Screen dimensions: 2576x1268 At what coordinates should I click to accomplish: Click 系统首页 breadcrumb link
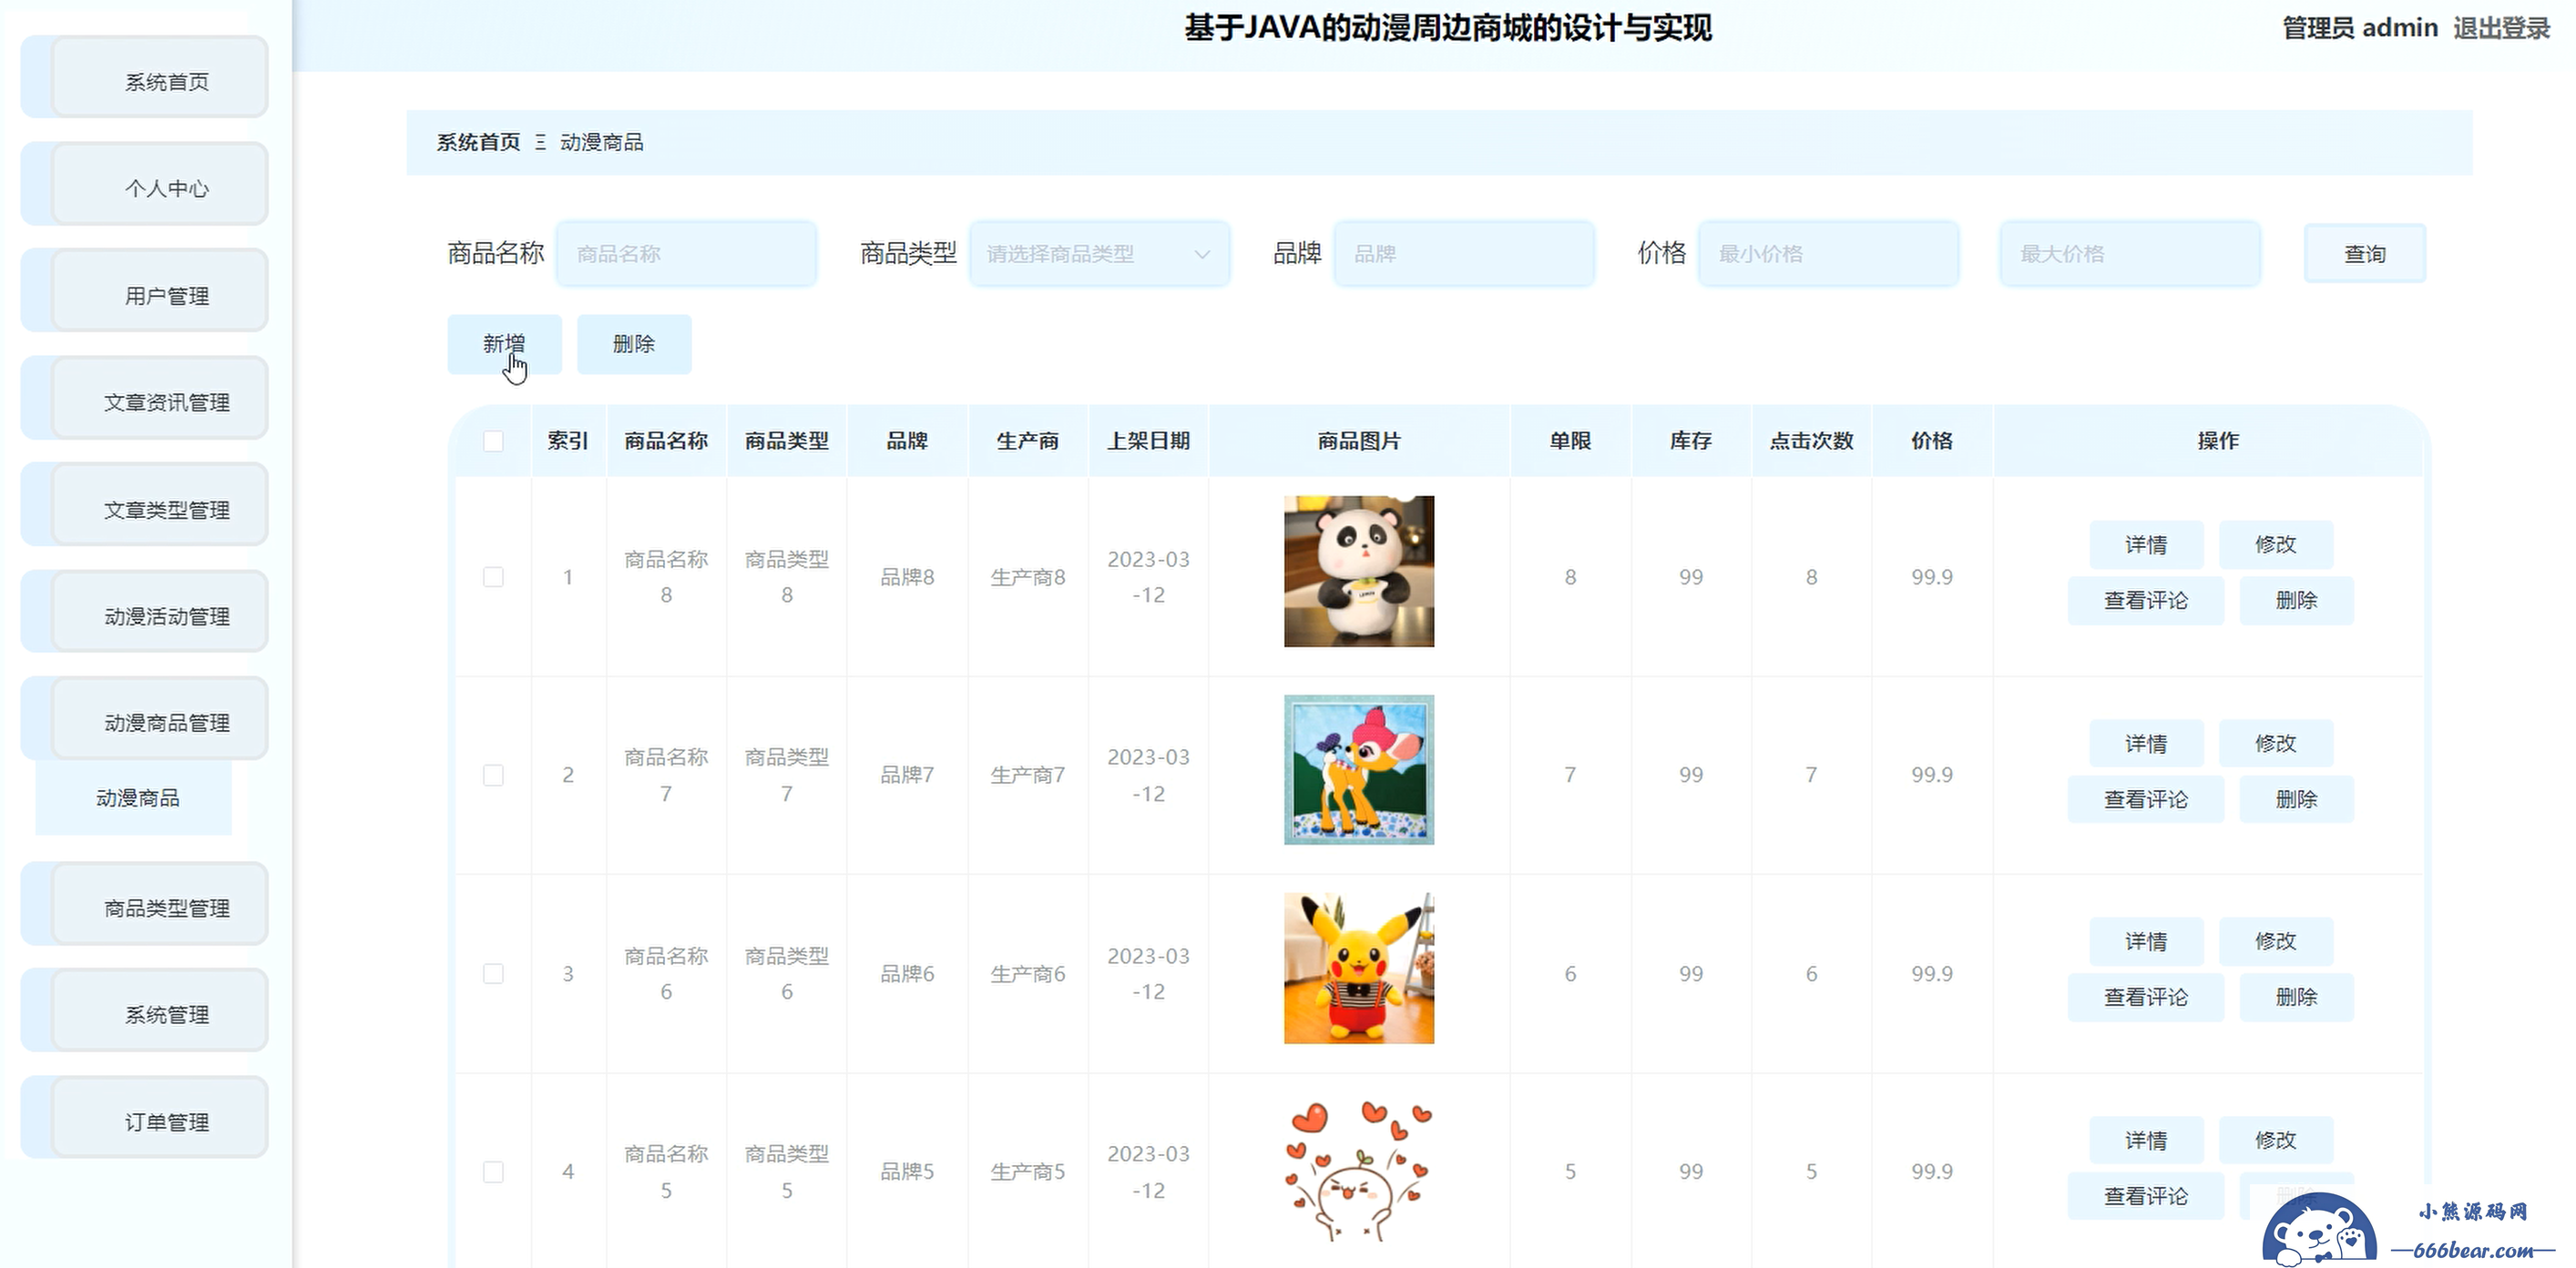tap(478, 142)
